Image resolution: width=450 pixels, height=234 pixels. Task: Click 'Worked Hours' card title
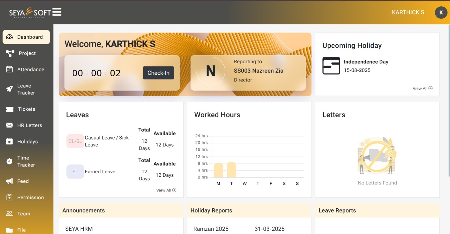tap(217, 115)
